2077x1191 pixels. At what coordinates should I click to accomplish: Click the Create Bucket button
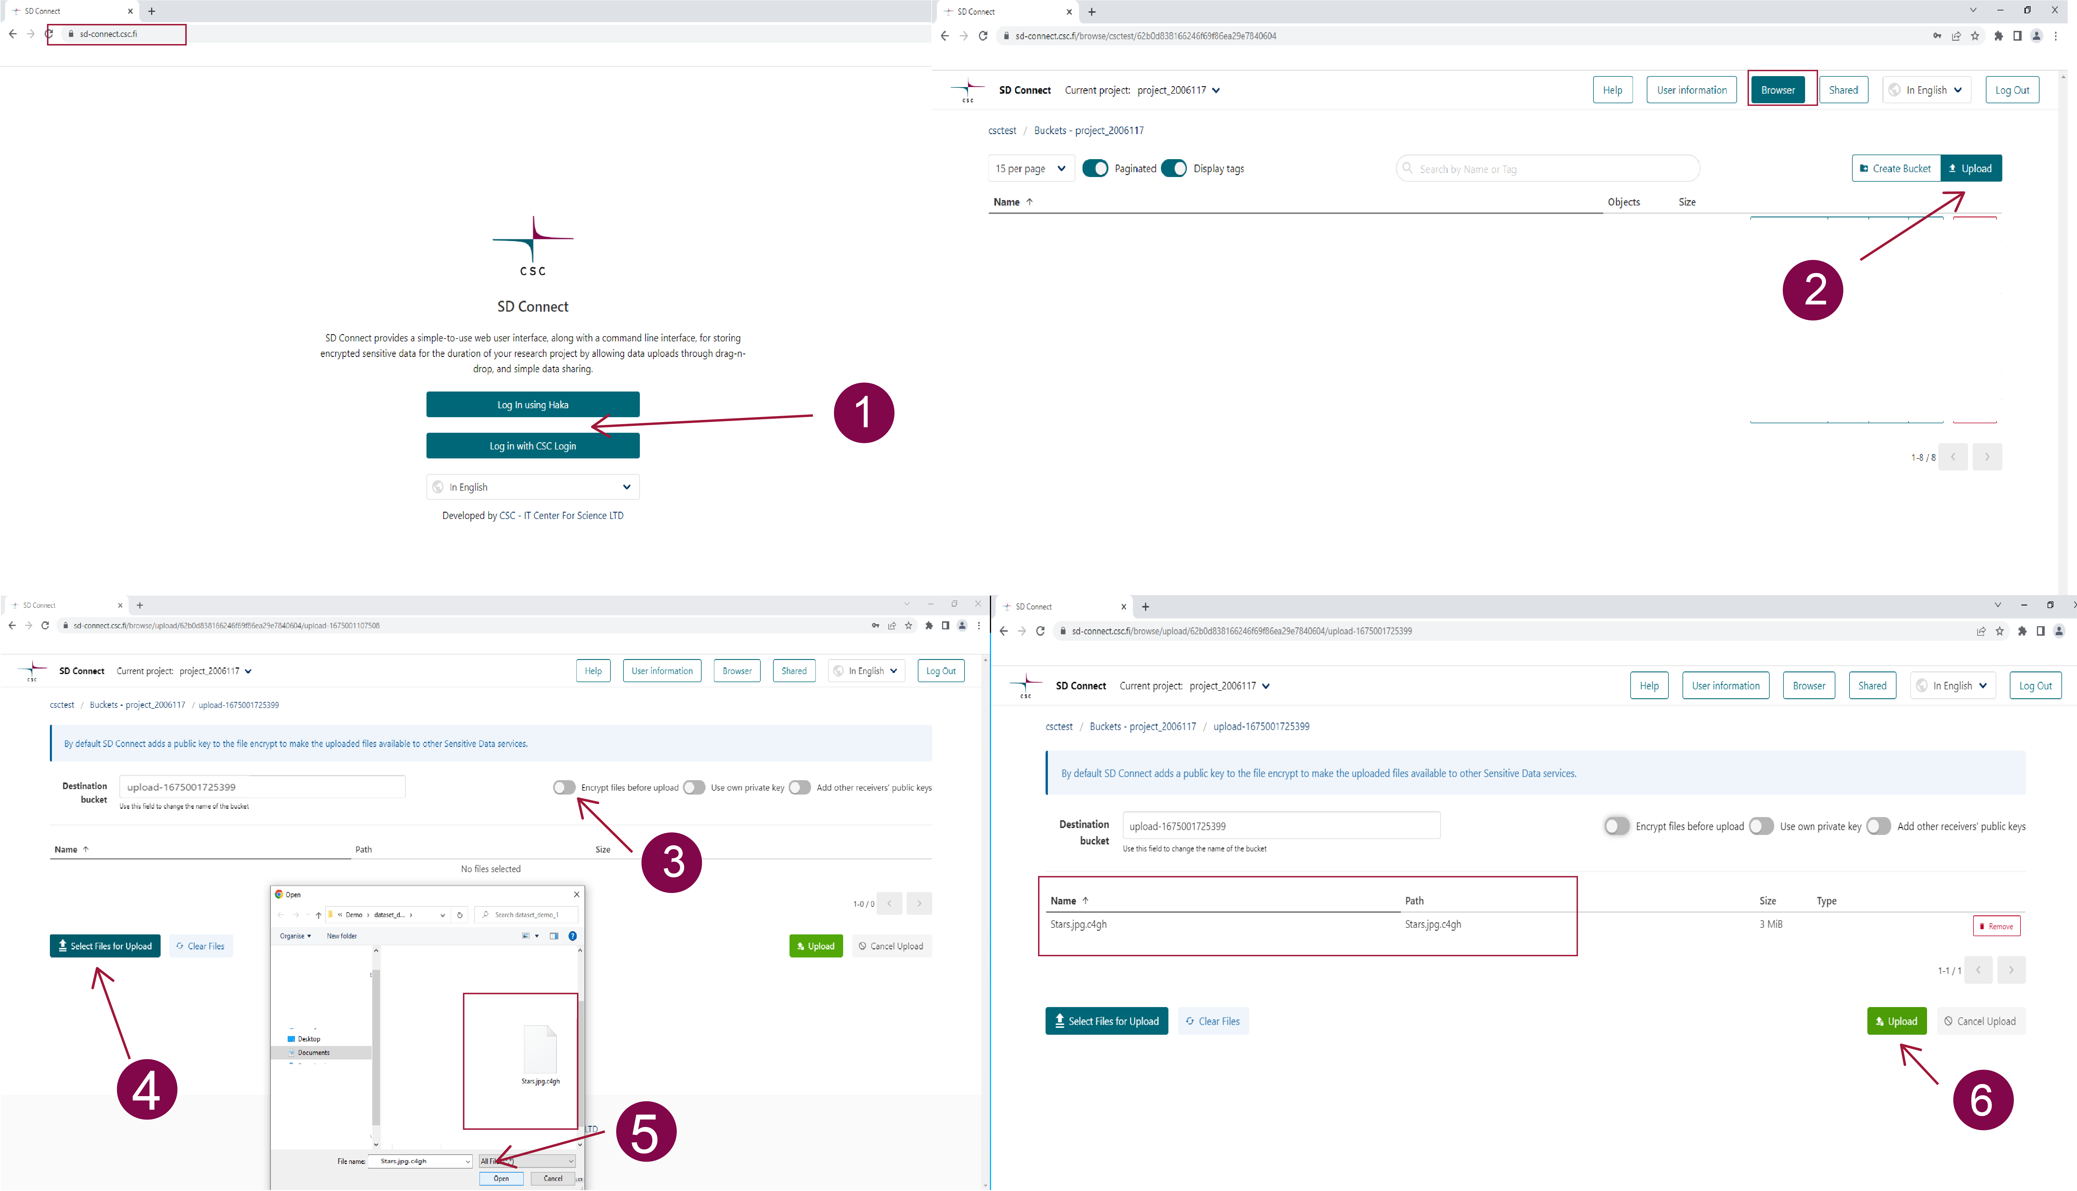point(1895,168)
